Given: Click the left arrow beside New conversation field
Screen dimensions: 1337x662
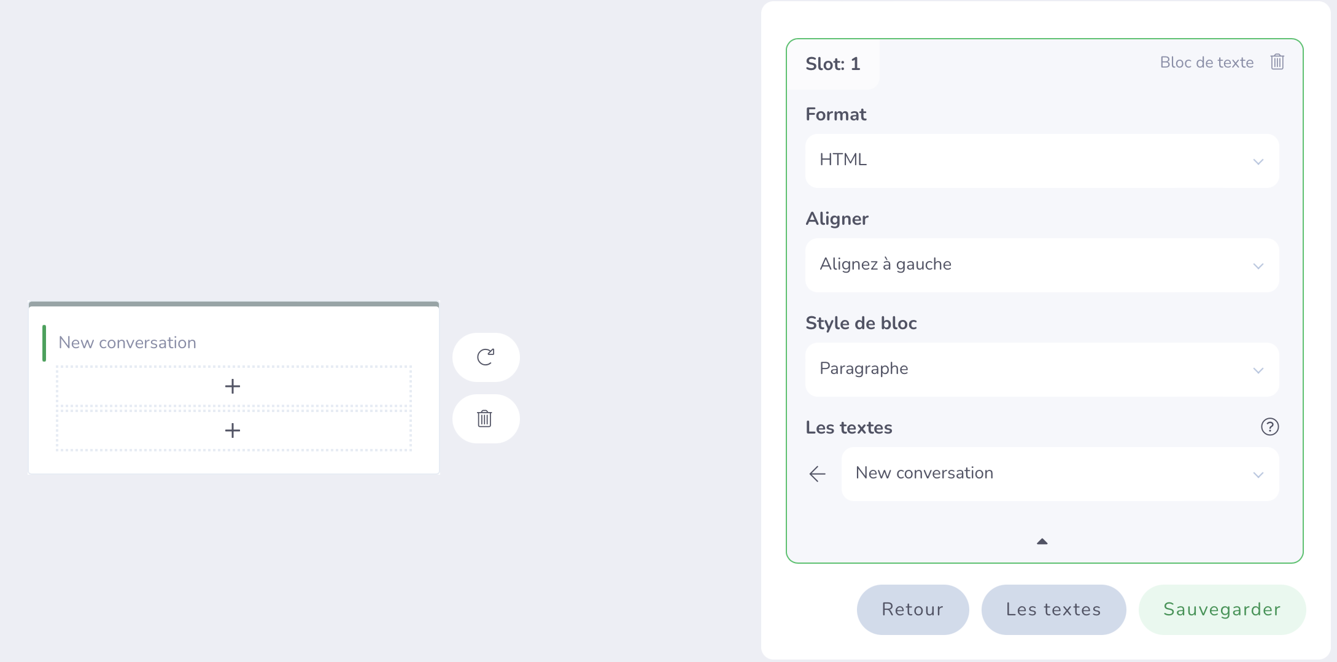Looking at the screenshot, I should 817,473.
